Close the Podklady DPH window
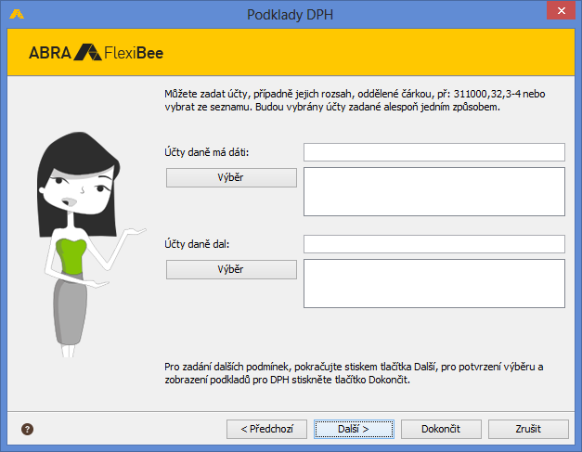Screen dimensions: 582x452 pyautogui.click(x=562, y=11)
